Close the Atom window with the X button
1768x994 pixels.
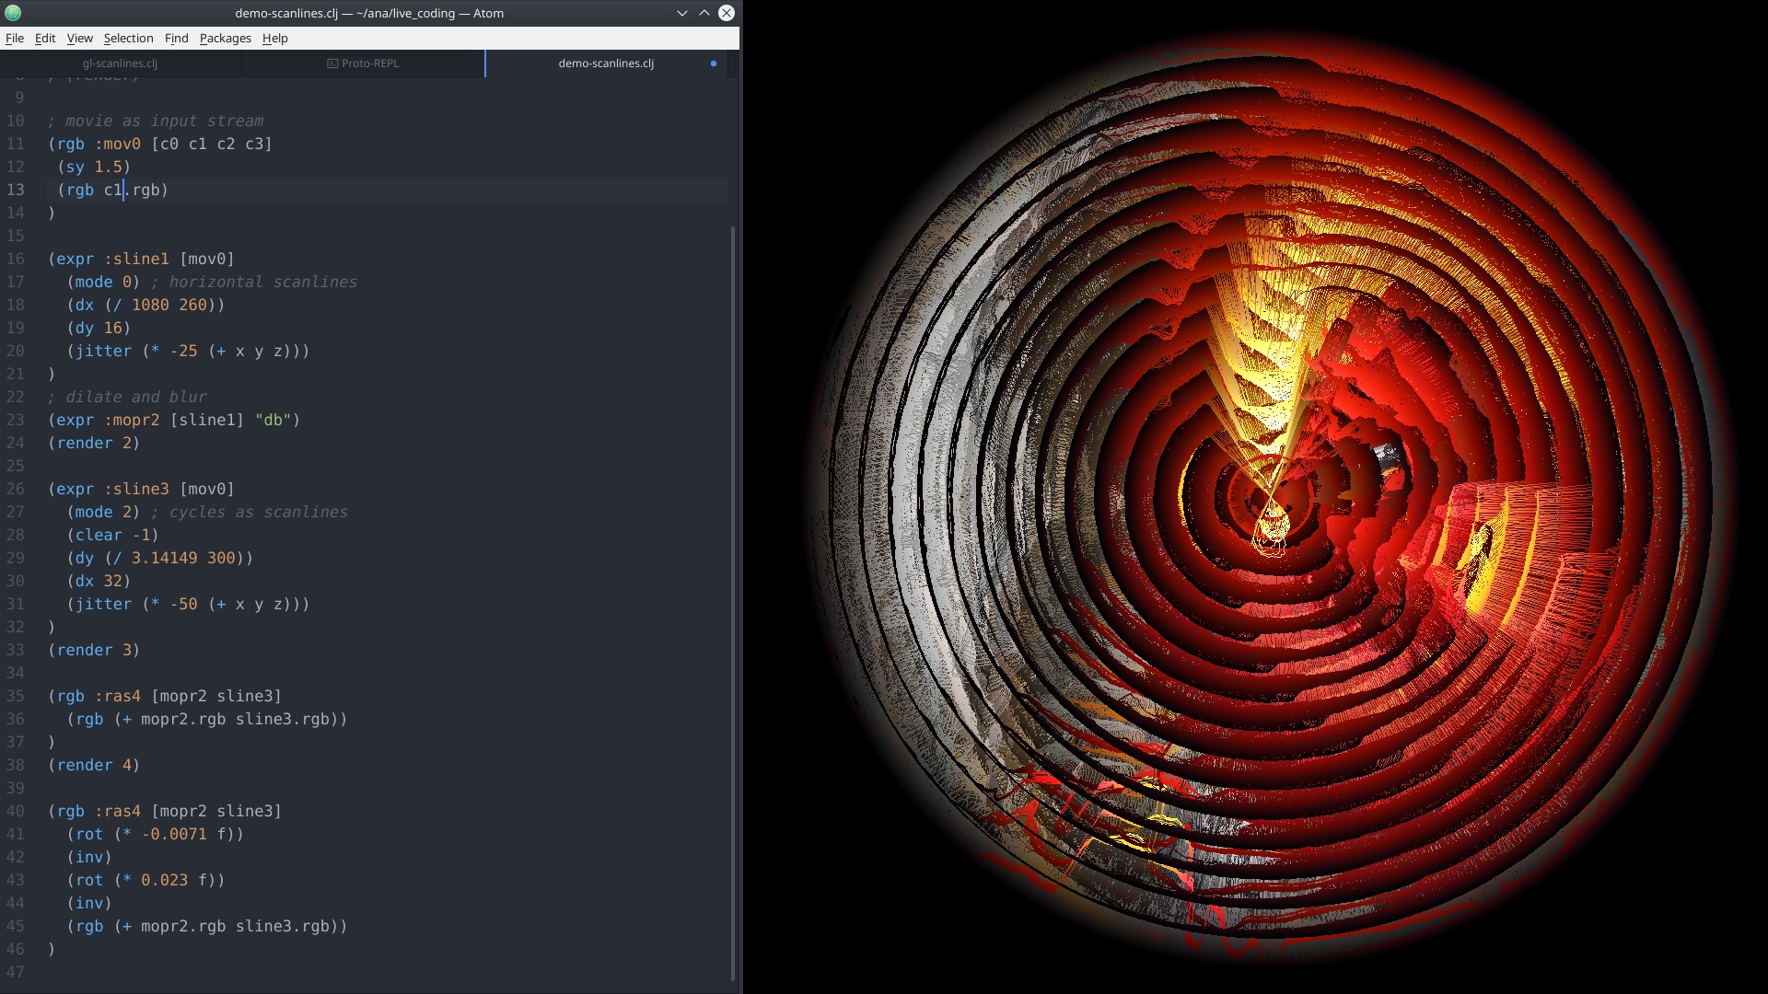(x=727, y=13)
